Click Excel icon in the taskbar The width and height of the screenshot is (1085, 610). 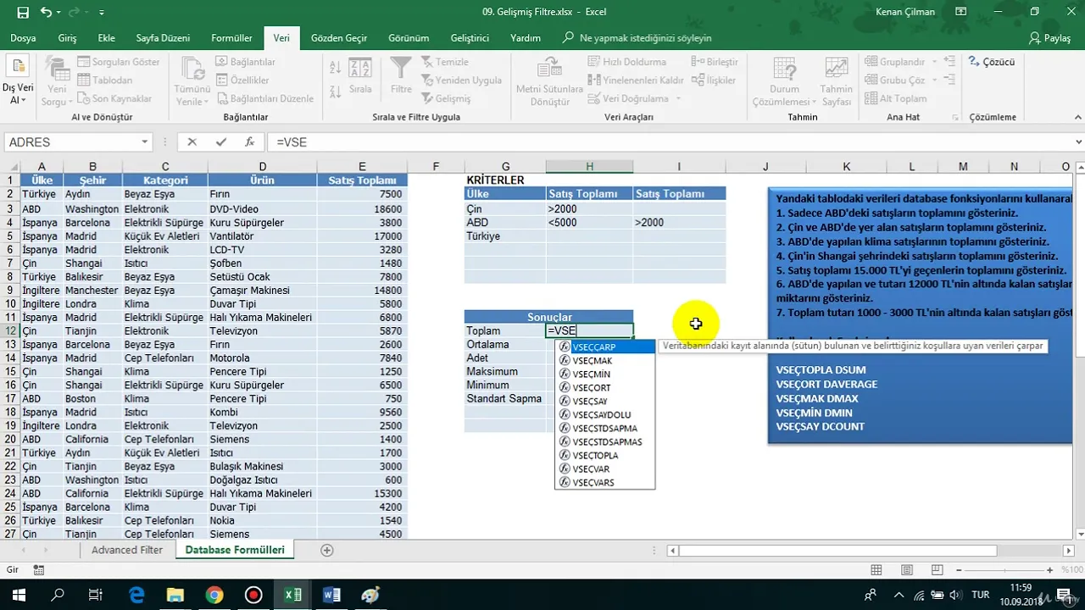[292, 595]
